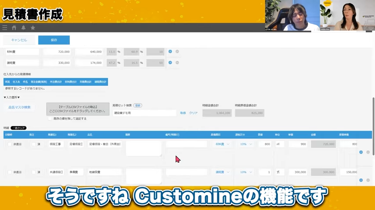Add detail row below 足場仮設 line

click(x=361, y=152)
